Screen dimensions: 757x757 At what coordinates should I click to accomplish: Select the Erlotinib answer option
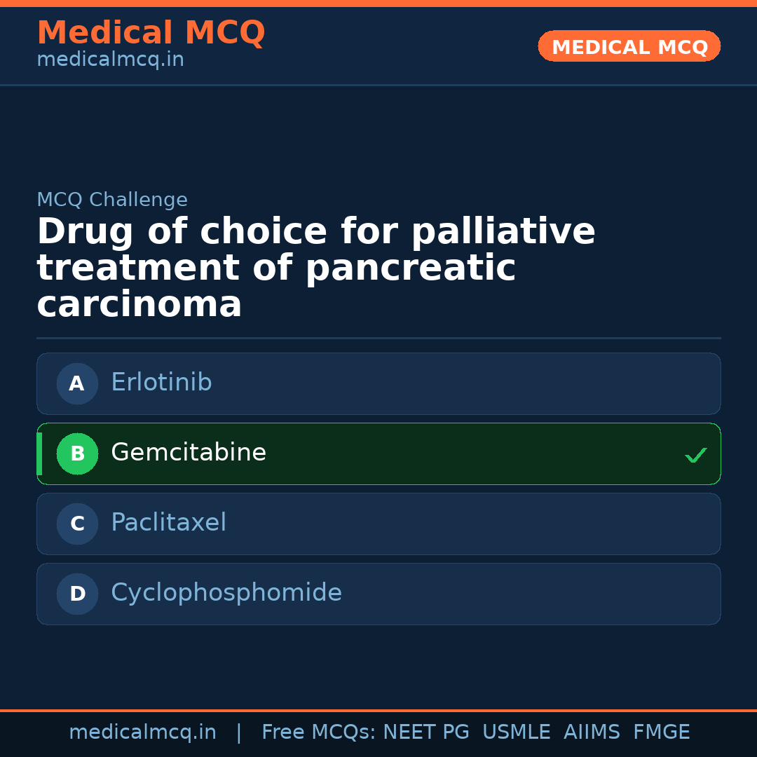click(378, 383)
